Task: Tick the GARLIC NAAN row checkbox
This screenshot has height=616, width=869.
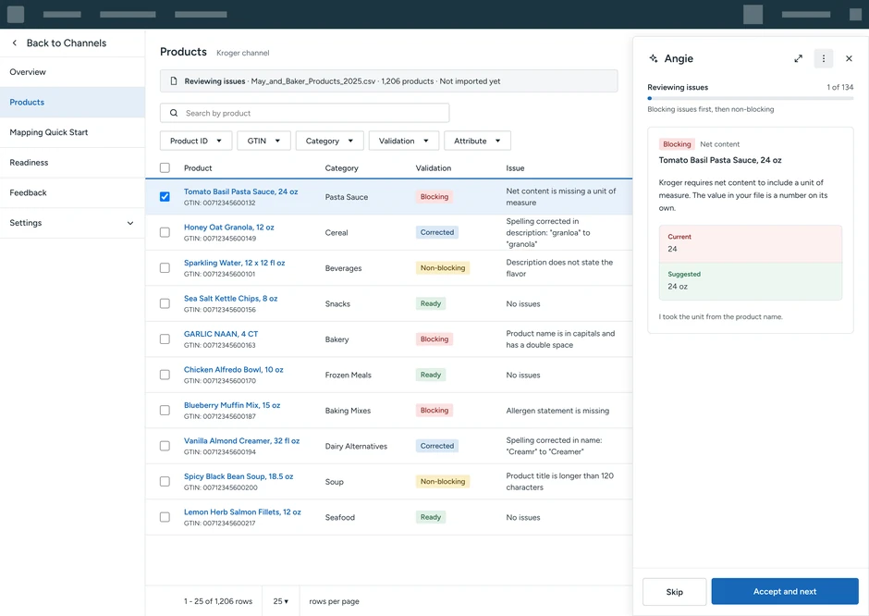Action: [165, 339]
